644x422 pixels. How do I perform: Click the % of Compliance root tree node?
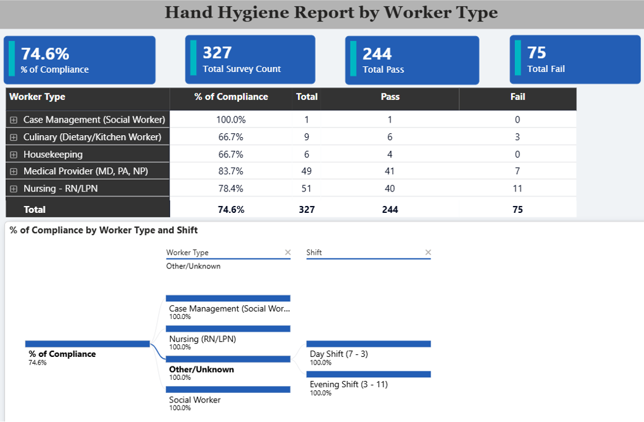click(87, 353)
